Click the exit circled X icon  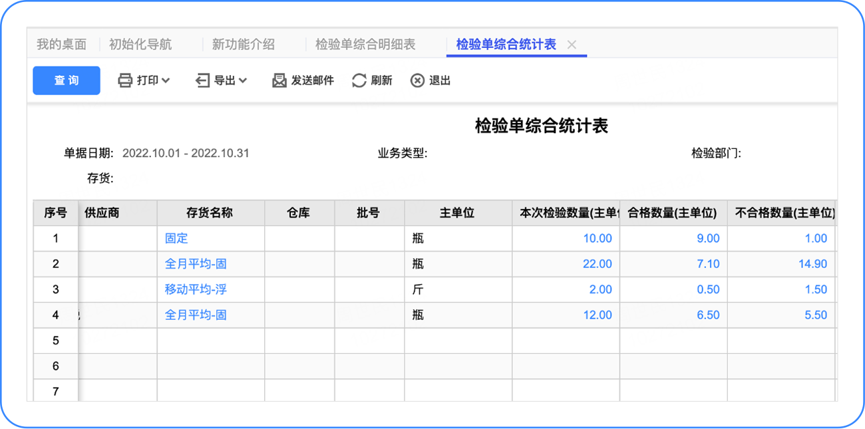(x=417, y=80)
